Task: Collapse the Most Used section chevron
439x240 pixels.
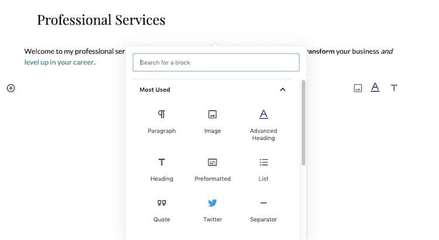Action: point(283,90)
